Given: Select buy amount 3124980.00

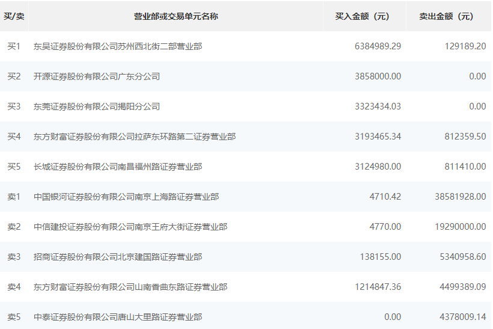Looking at the screenshot, I should coord(378,167).
